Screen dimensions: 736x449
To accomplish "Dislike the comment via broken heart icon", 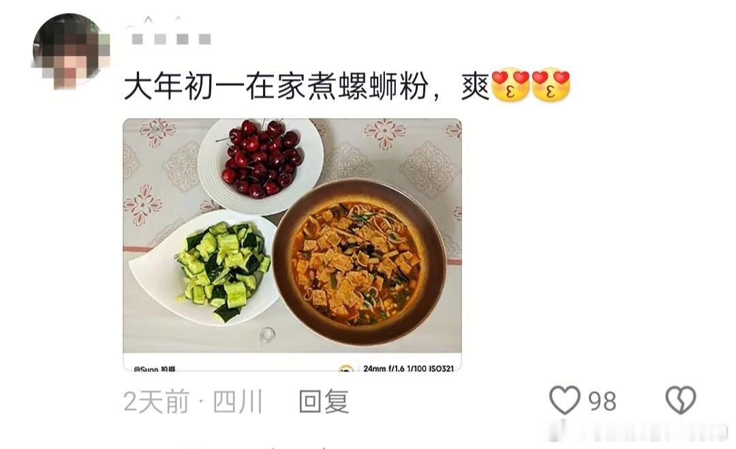I will tap(681, 400).
